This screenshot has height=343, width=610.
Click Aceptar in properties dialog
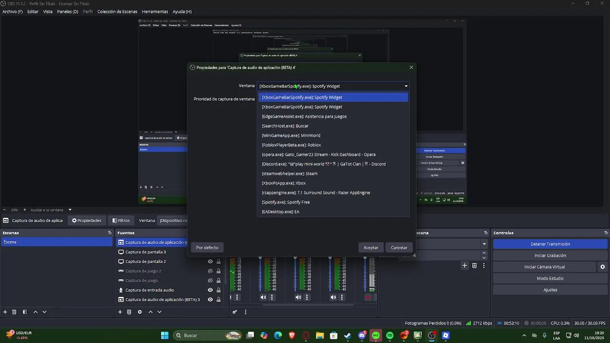pos(371,248)
